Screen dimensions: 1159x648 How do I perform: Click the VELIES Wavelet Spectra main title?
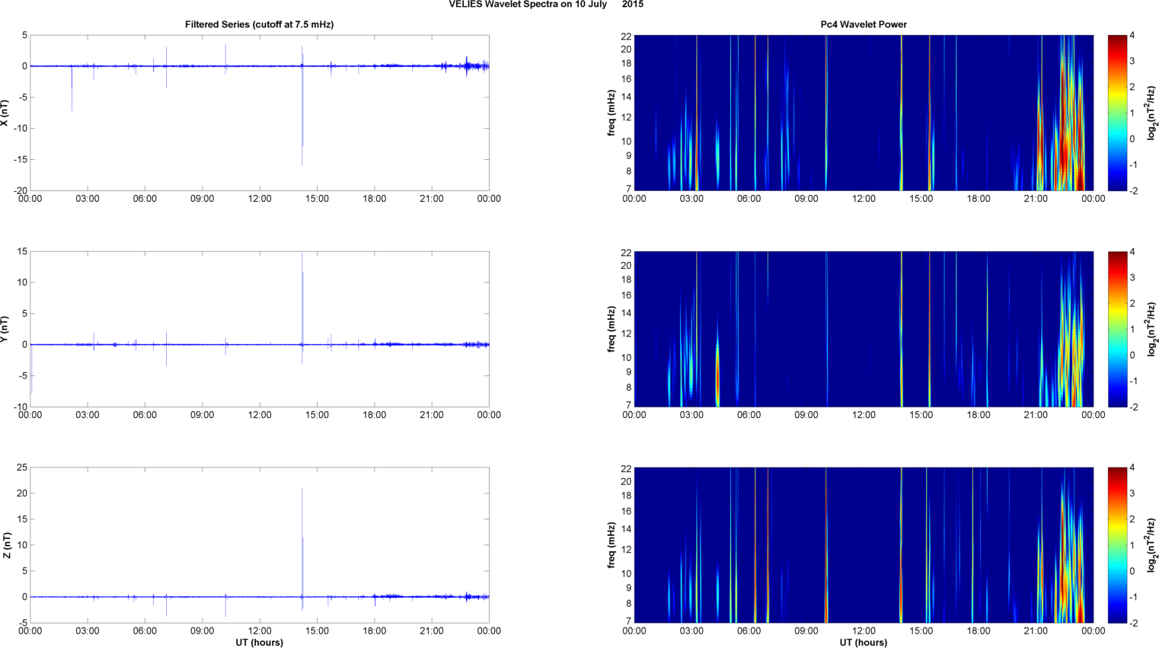[545, 5]
